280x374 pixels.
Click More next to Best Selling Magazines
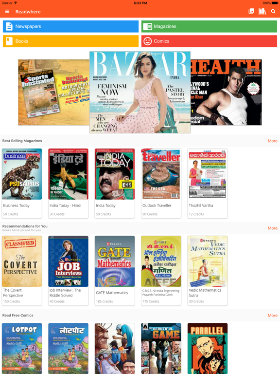point(272,141)
